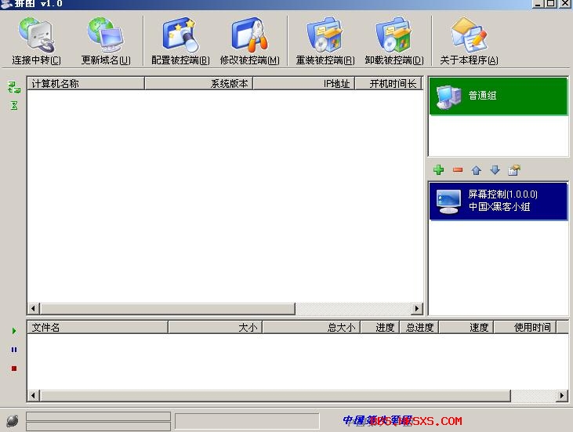573x432 pixels.
Task: Click the 修改被控端 toolbar icon
Action: [249, 42]
